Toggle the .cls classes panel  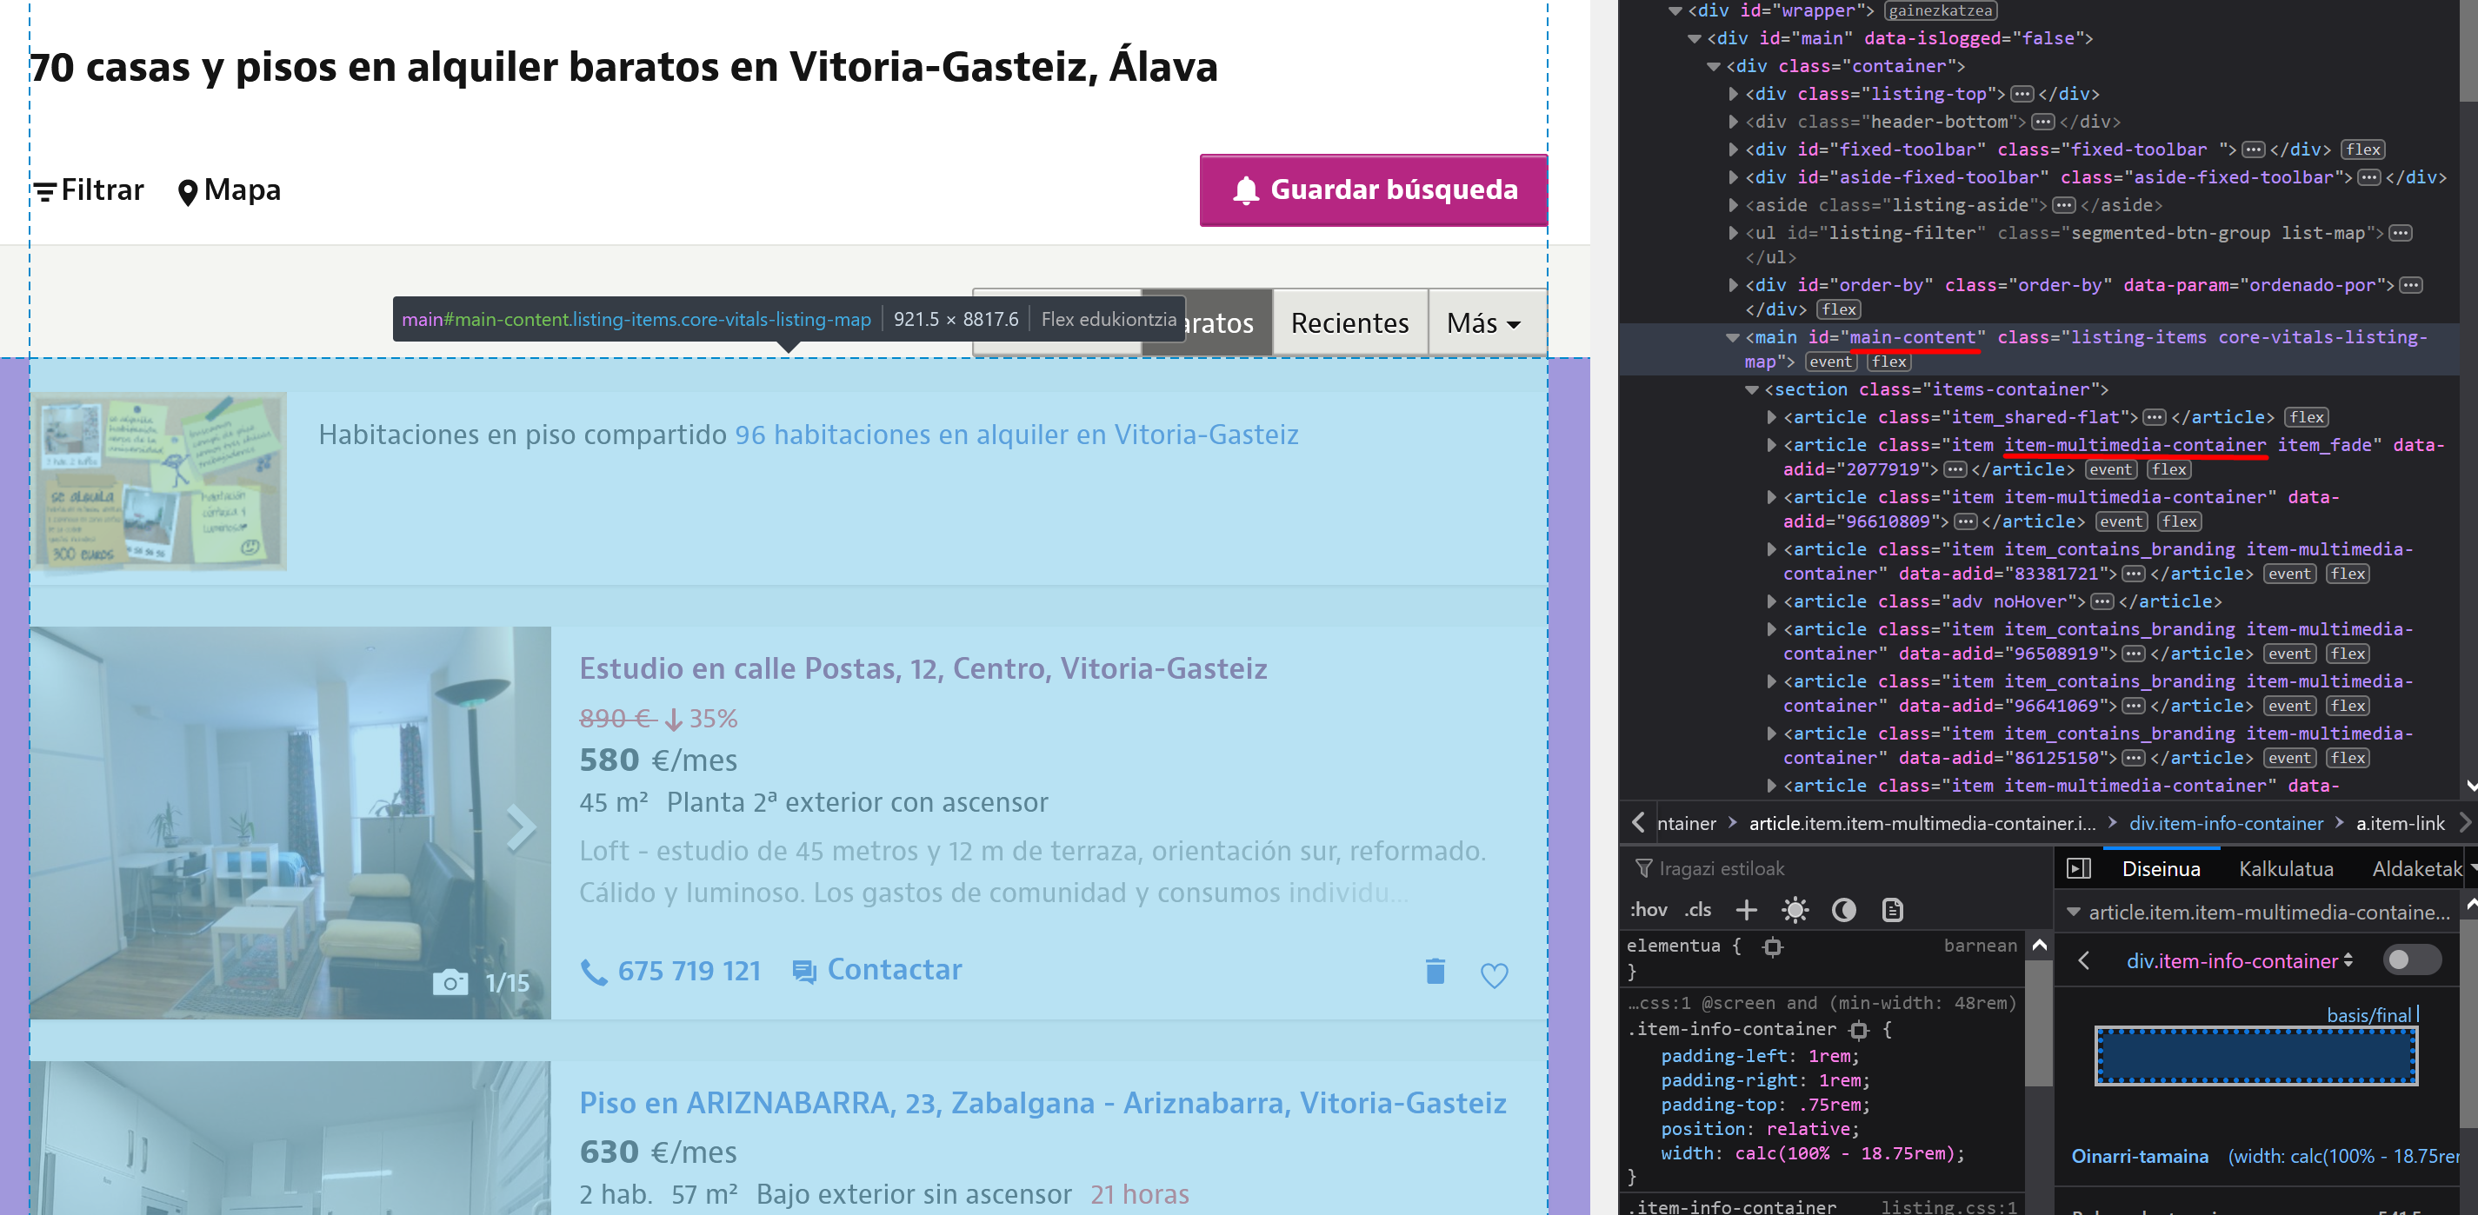tap(1698, 909)
